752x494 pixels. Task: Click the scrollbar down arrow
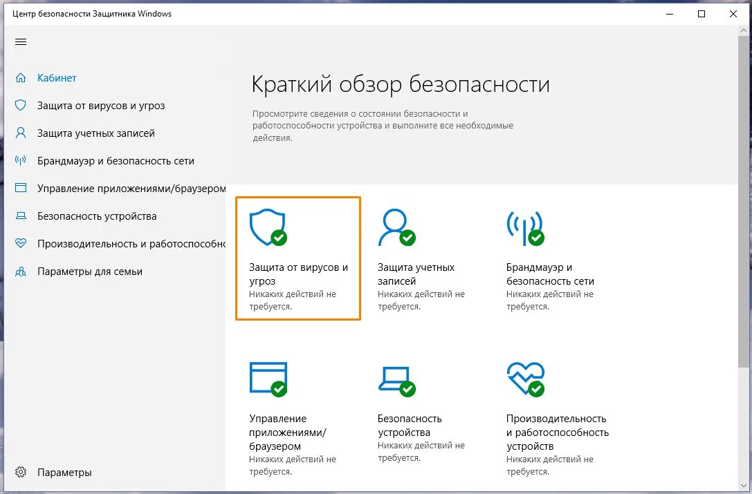pos(744,486)
